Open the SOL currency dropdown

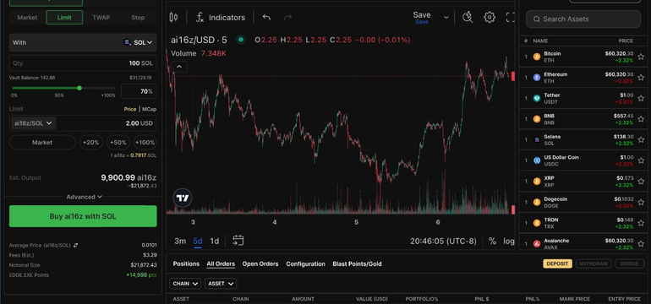(x=139, y=42)
